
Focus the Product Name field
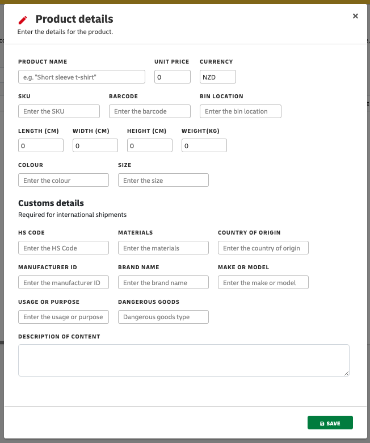(82, 77)
